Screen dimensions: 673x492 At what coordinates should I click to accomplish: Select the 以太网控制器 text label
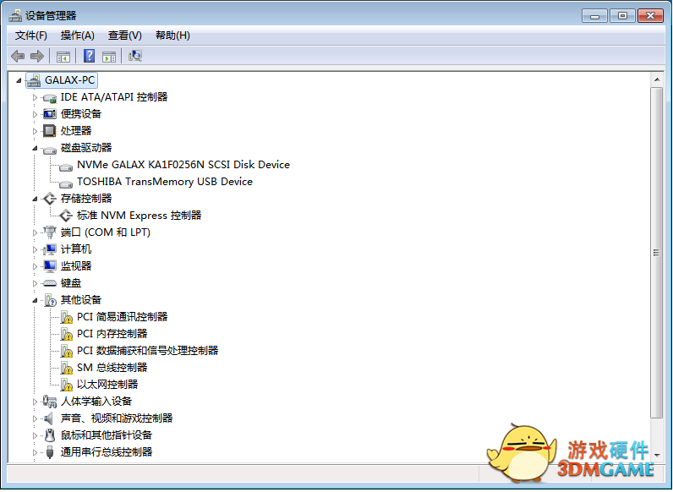pos(107,385)
